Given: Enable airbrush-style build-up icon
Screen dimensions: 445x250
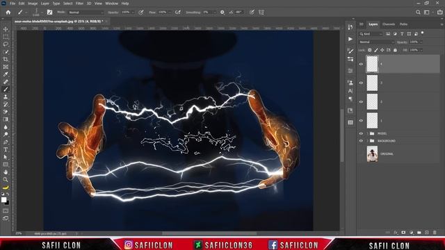Looking at the screenshot, I should tap(178, 12).
